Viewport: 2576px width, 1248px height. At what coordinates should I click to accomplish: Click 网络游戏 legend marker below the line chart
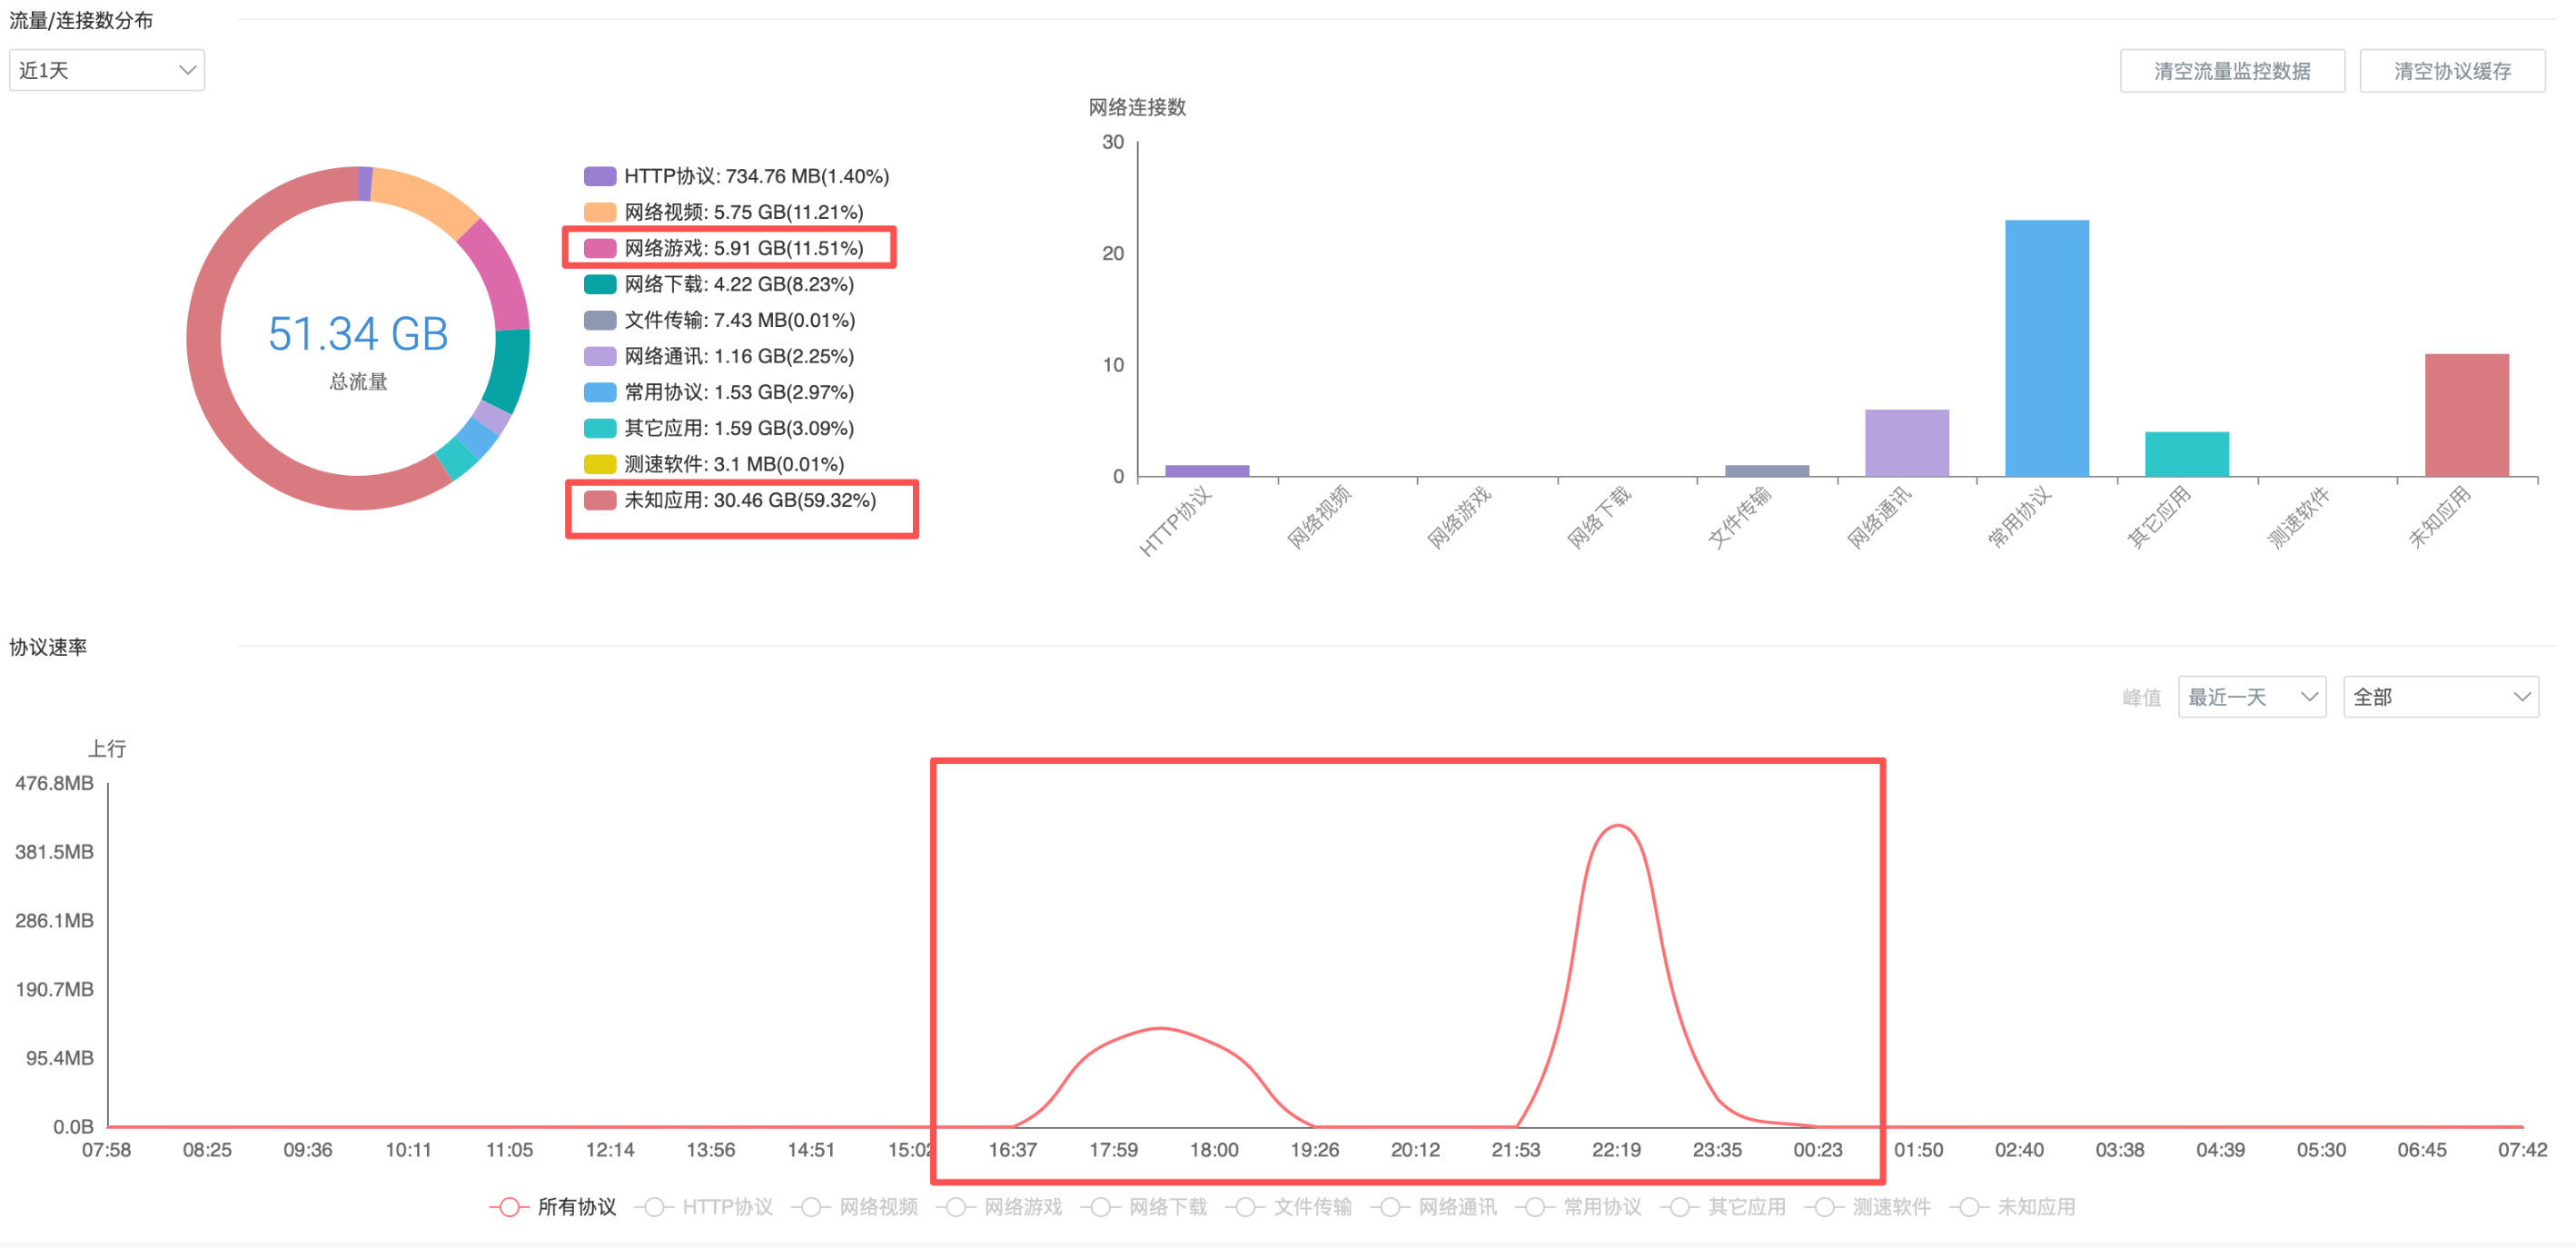click(956, 1207)
